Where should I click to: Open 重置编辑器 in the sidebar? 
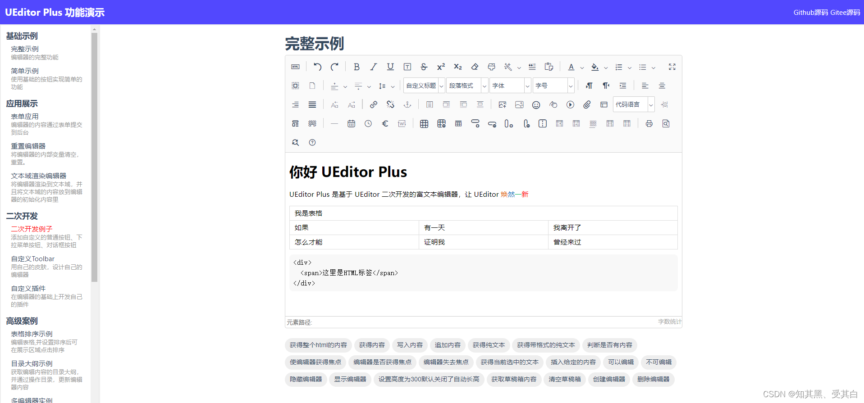click(28, 146)
